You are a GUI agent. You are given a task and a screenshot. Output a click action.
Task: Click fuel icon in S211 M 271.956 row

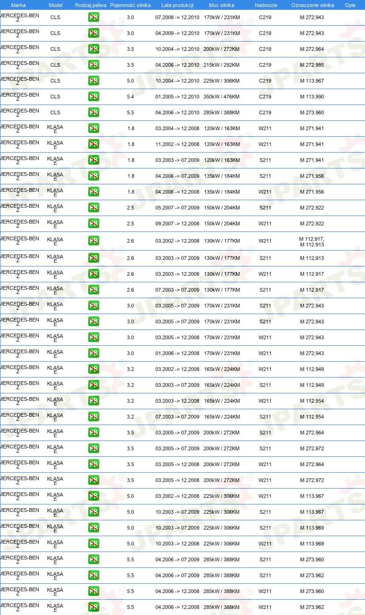(x=93, y=176)
